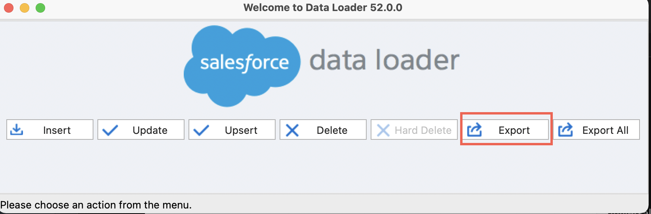Close the Data Loader window
The width and height of the screenshot is (651, 214).
(x=9, y=8)
